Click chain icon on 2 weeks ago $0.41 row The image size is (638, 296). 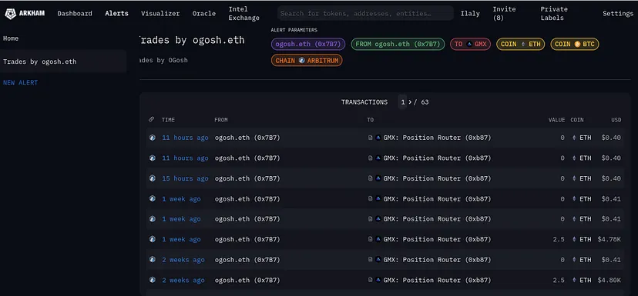[x=152, y=259]
